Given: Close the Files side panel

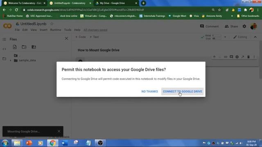Looking at the screenshot, I should click(66, 38).
